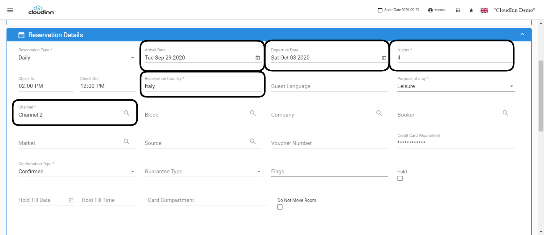Click the CloudInn logo

[x=41, y=10]
